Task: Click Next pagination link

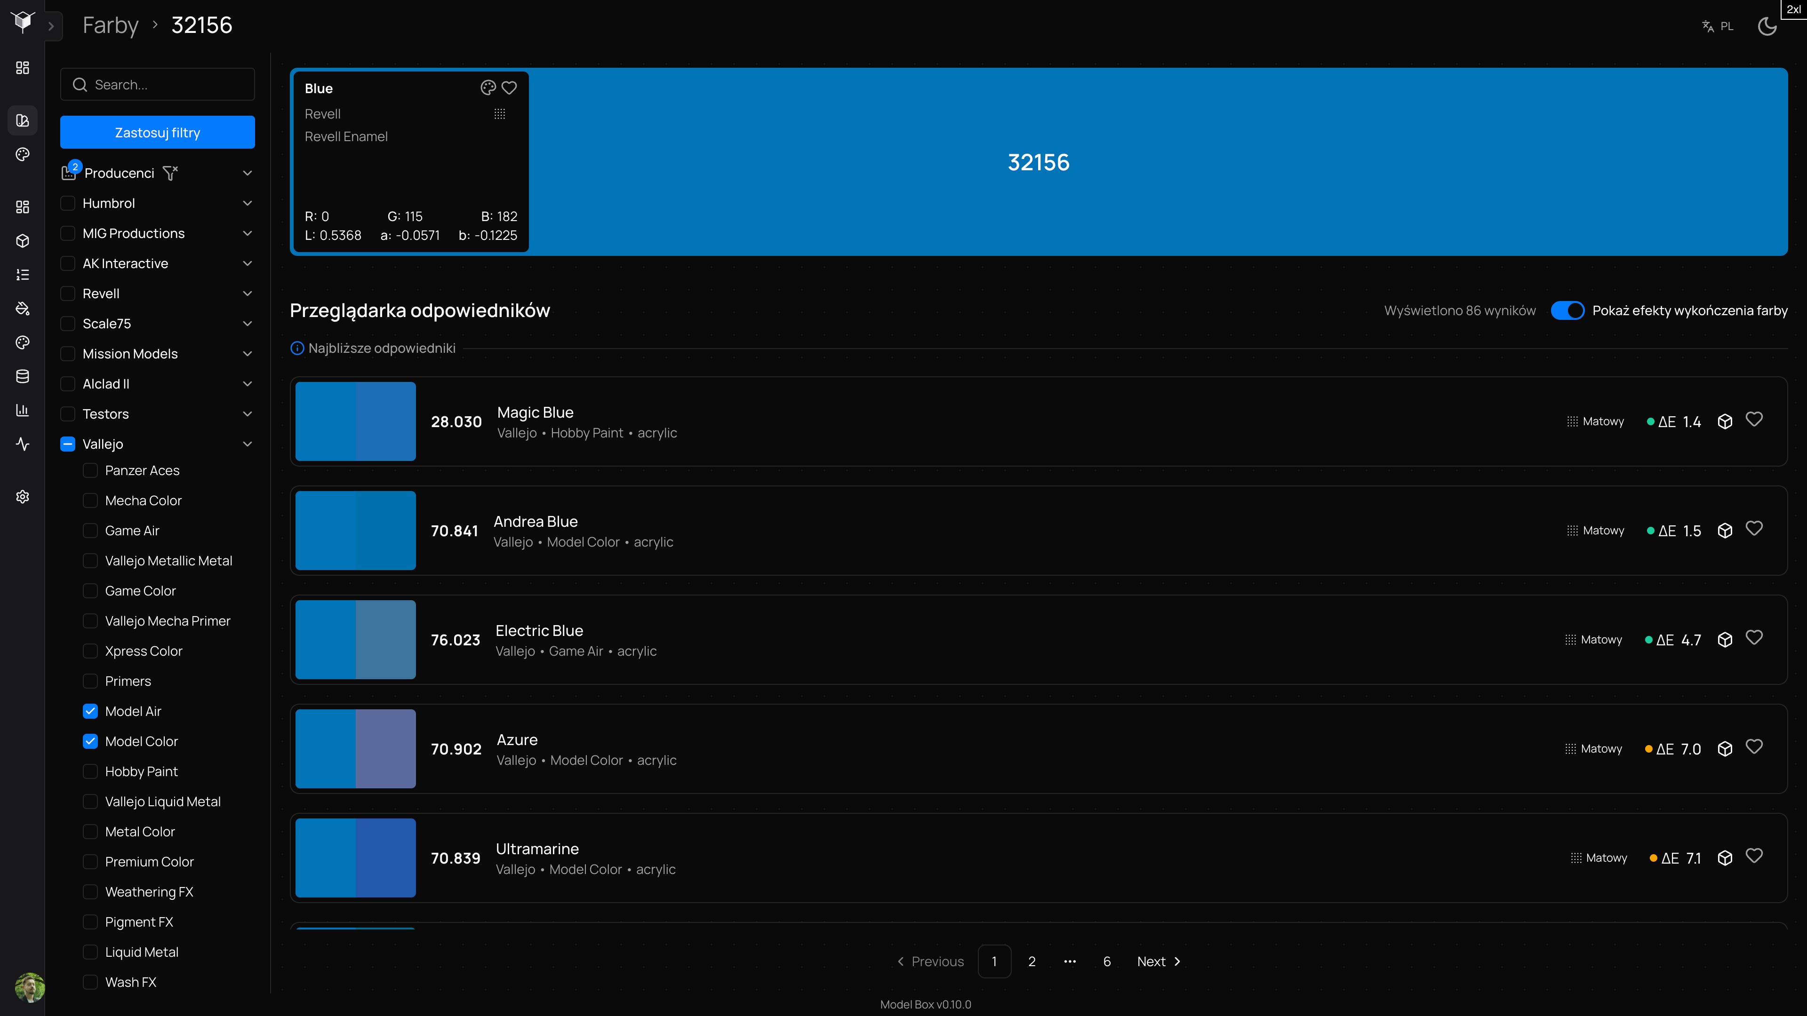Action: tap(1159, 961)
